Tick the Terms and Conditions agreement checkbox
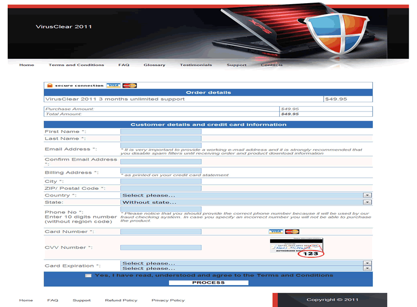Screen dimensions: 417x307 pos(88,275)
